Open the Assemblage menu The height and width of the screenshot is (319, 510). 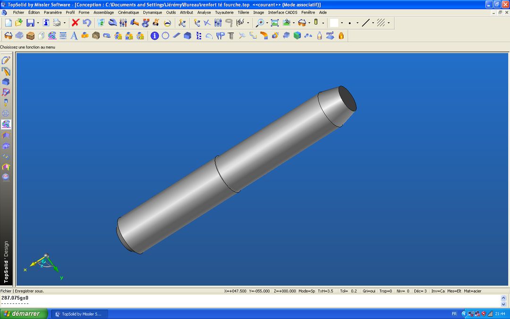pyautogui.click(x=103, y=12)
